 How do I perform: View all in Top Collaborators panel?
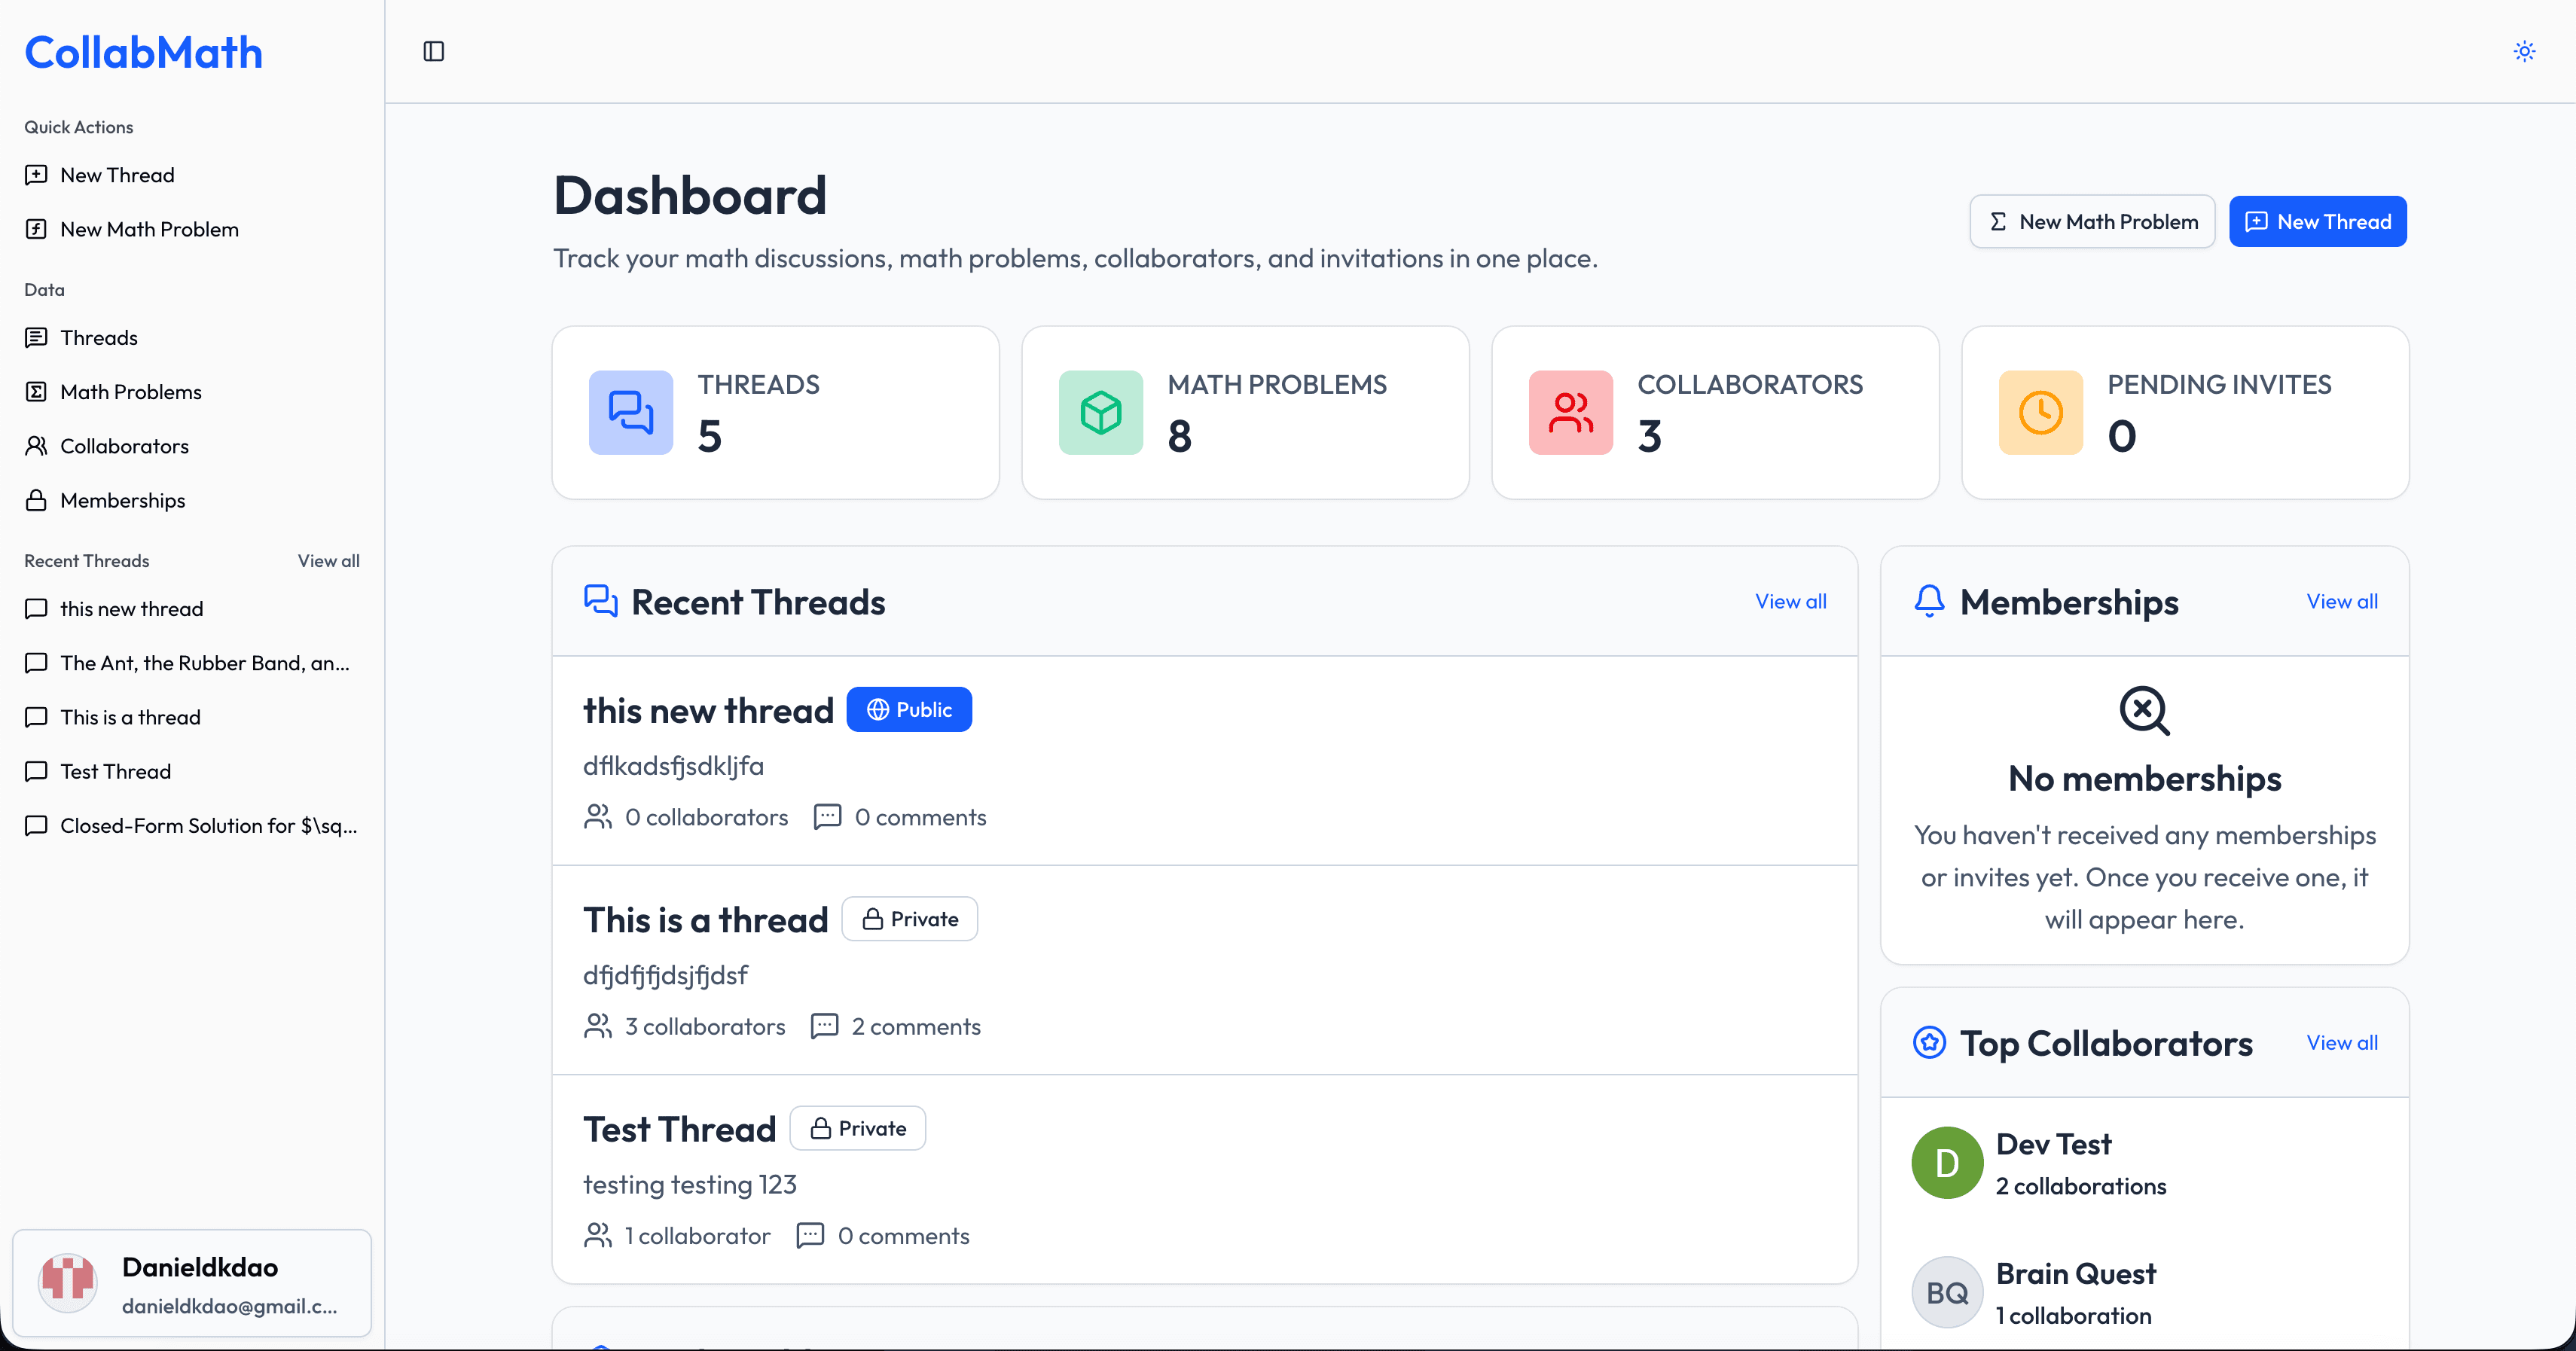[2342, 1042]
